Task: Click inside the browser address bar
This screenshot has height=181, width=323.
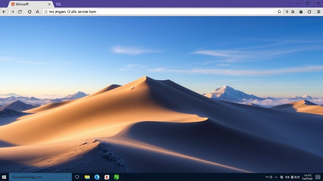Action: pyautogui.click(x=158, y=12)
